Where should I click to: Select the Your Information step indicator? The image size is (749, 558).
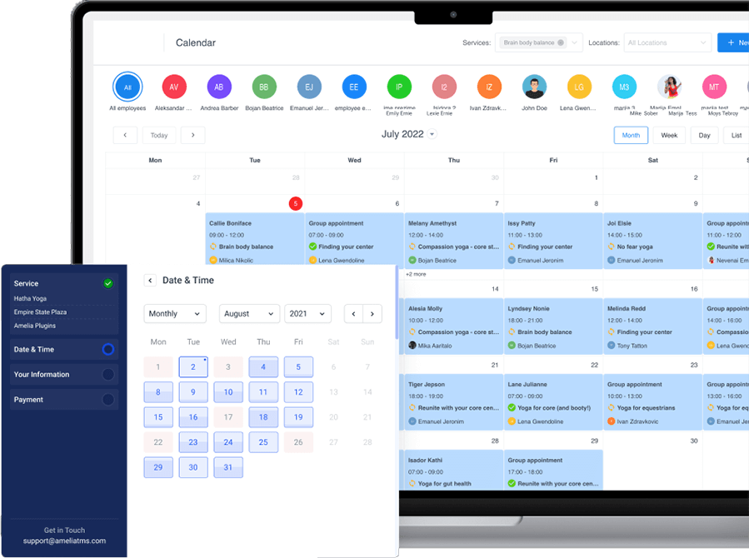coord(107,375)
